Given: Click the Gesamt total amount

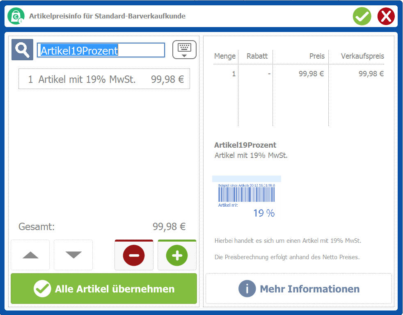Looking at the screenshot, I should pyautogui.click(x=169, y=227).
